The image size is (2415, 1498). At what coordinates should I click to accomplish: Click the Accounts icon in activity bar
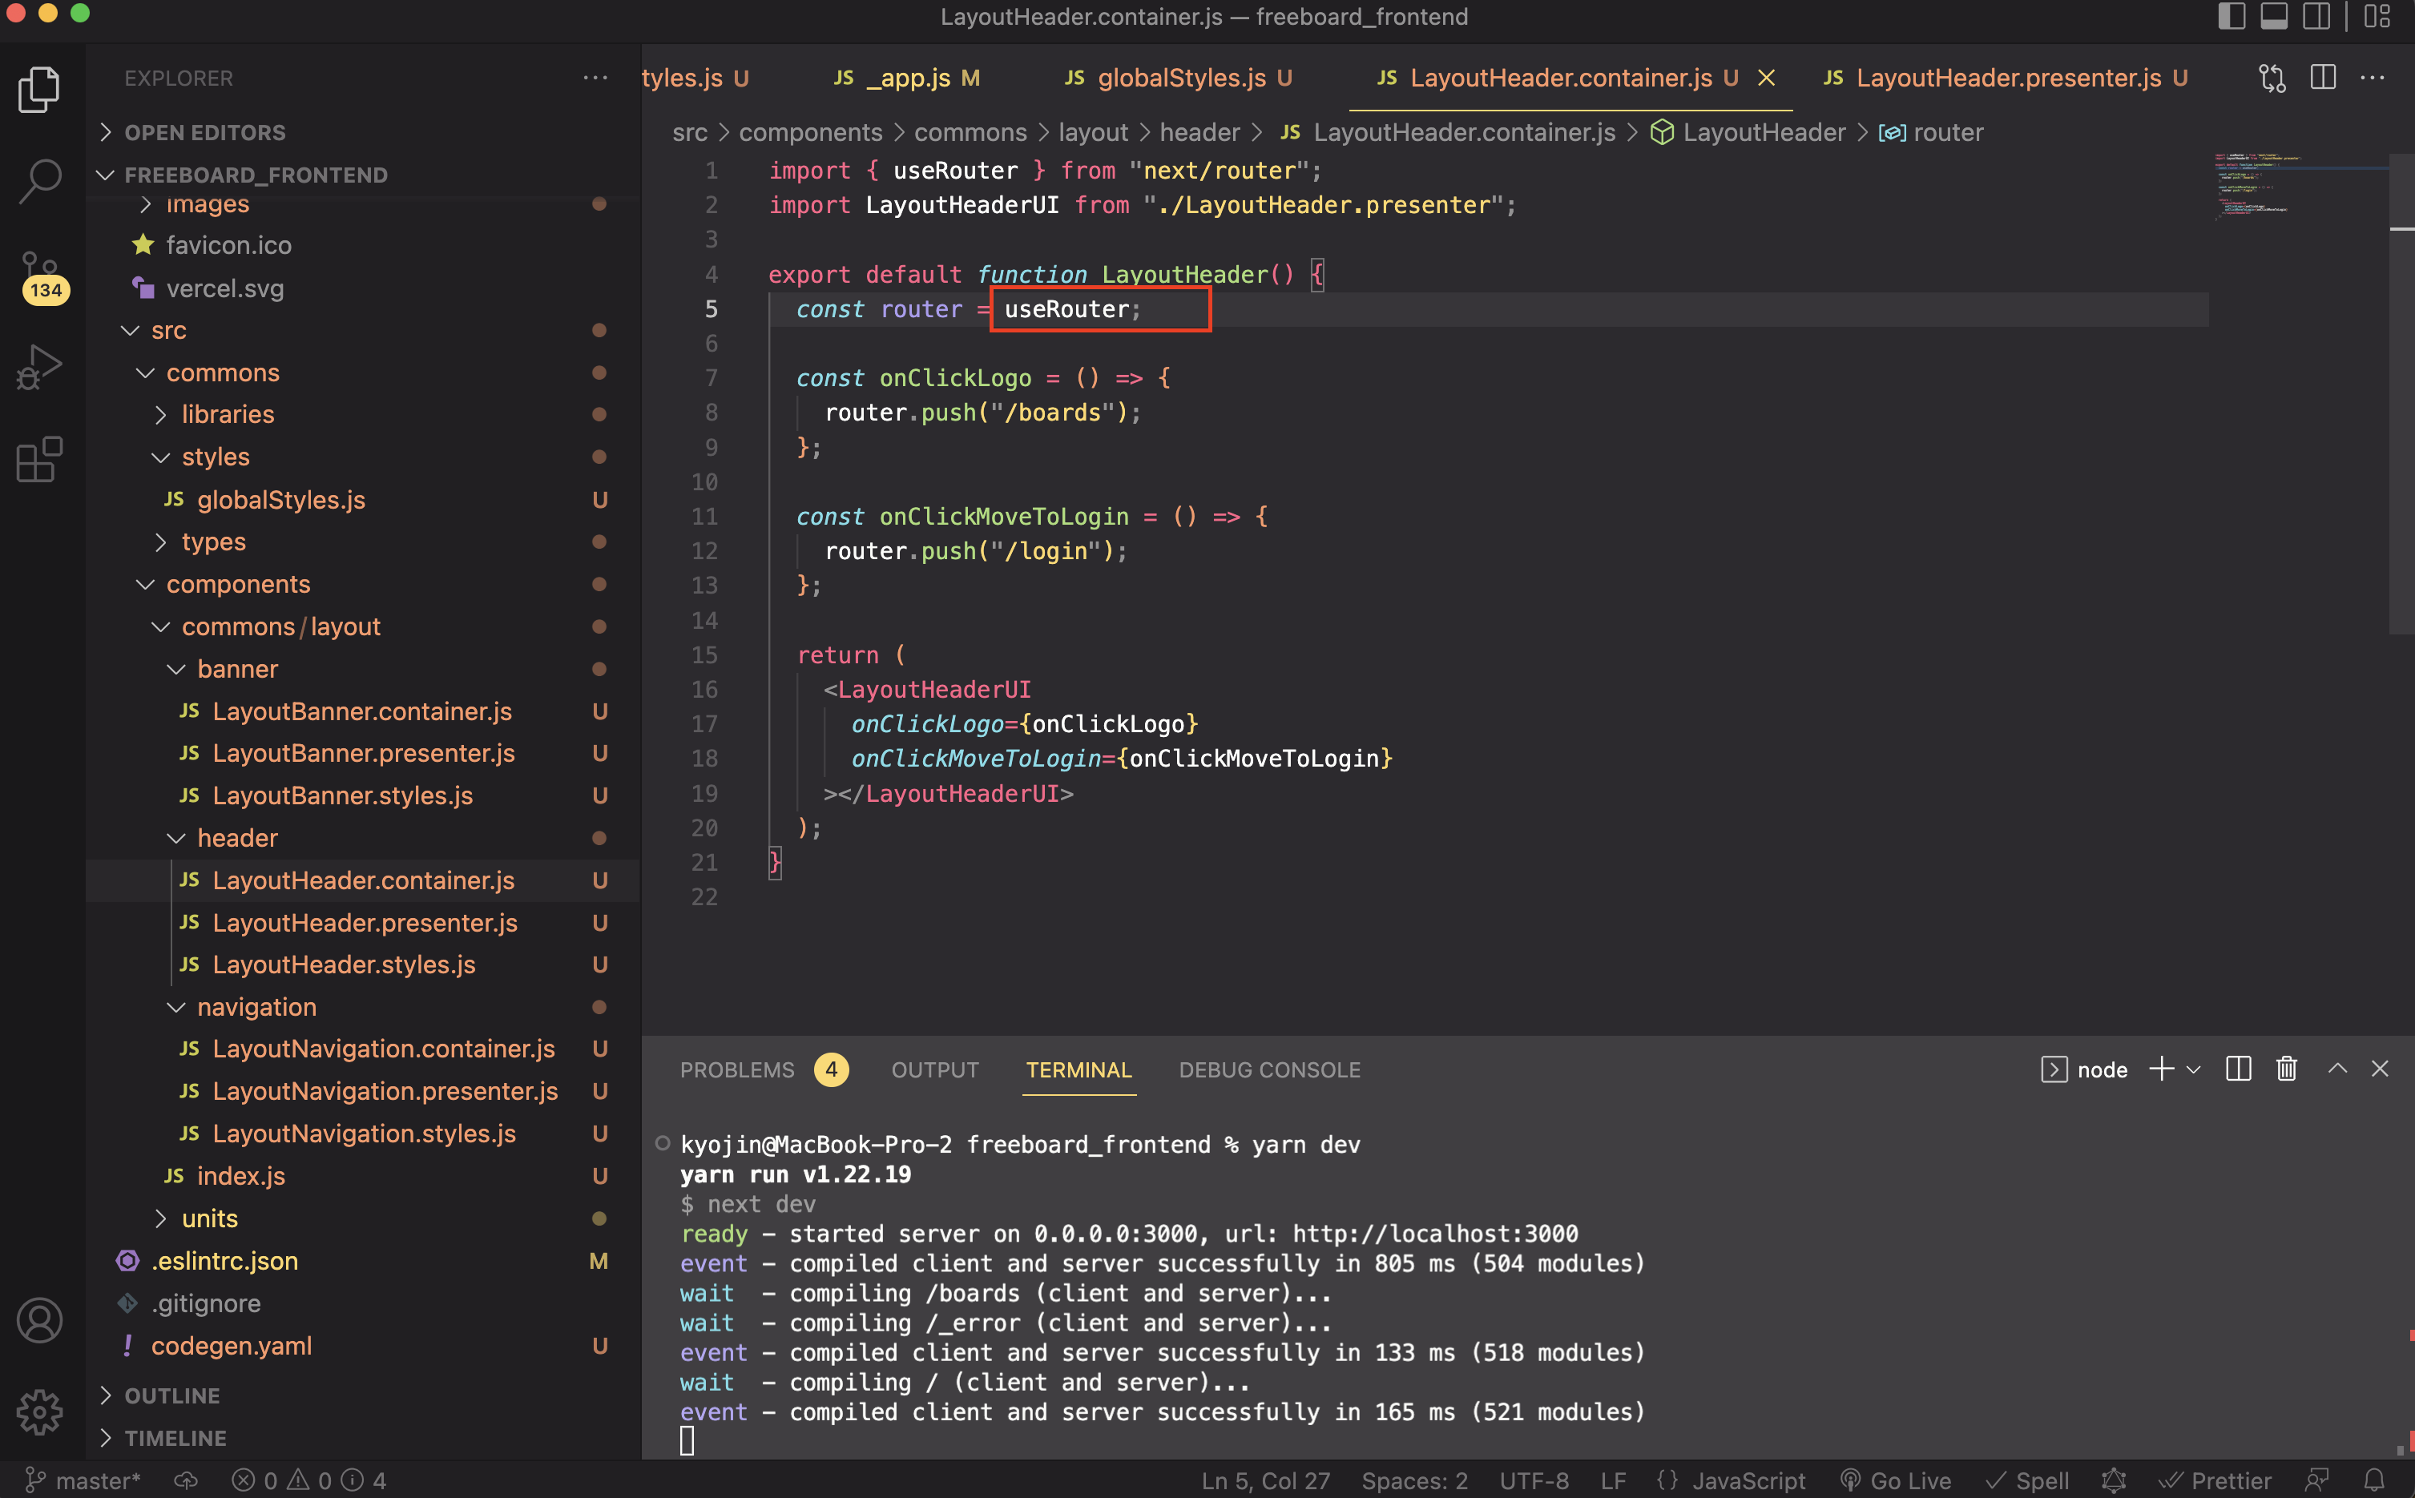pos(39,1319)
